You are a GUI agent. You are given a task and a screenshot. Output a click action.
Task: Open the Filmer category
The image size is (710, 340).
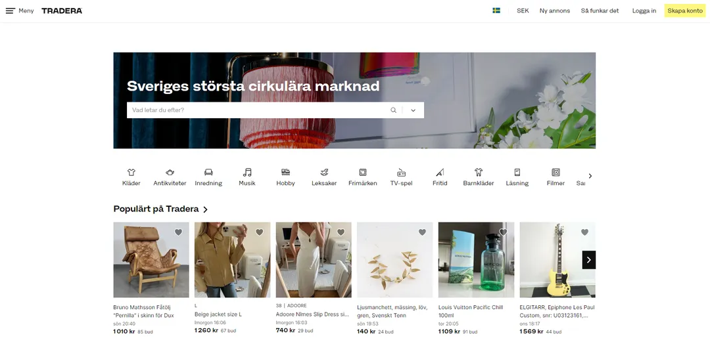(x=556, y=177)
